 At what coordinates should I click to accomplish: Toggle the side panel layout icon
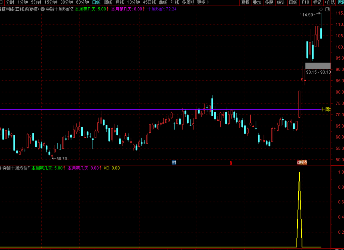coord(327,9)
